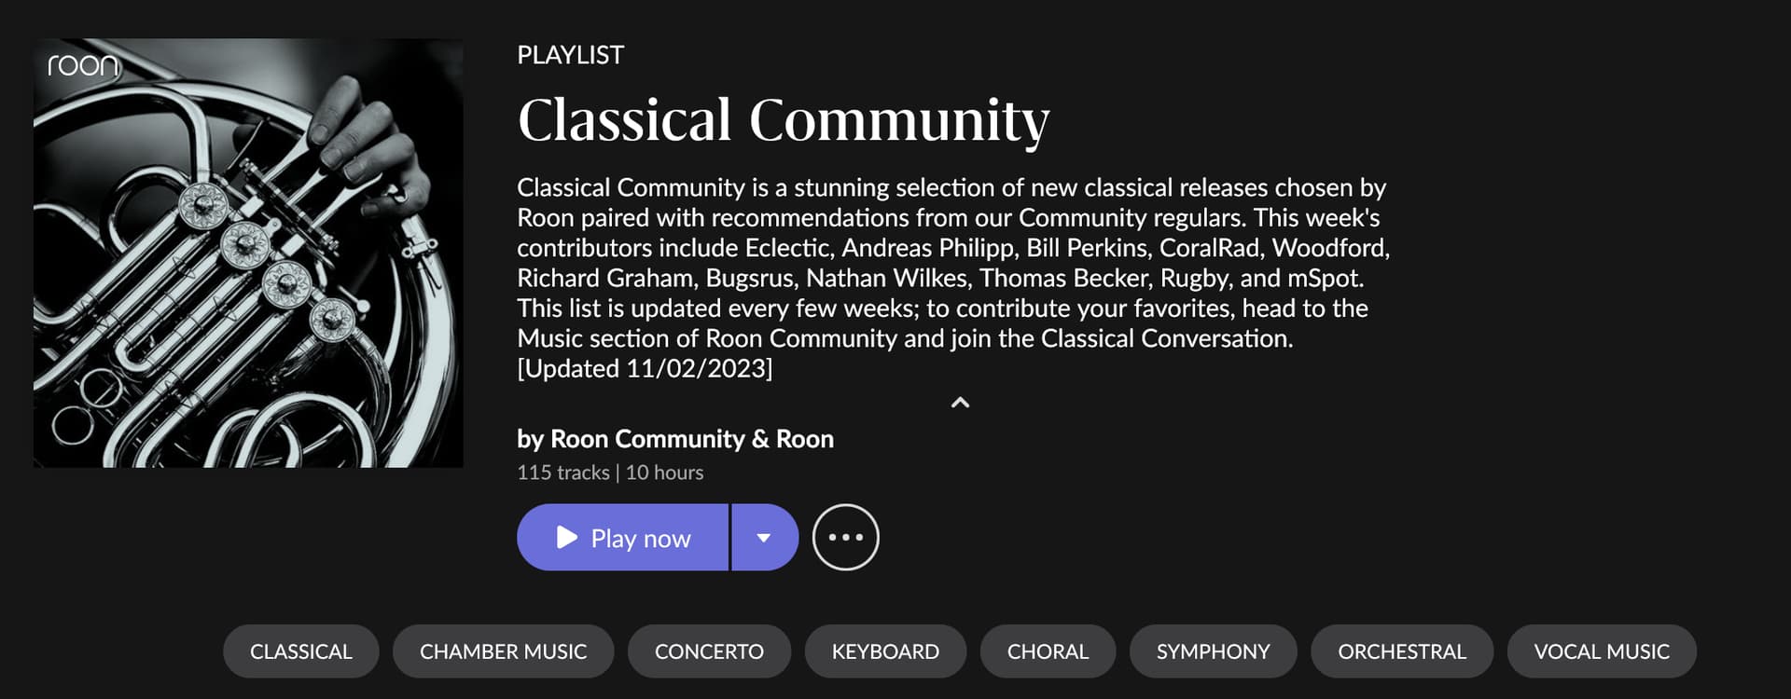
Task: Open the three-dot more options menu
Action: click(846, 538)
